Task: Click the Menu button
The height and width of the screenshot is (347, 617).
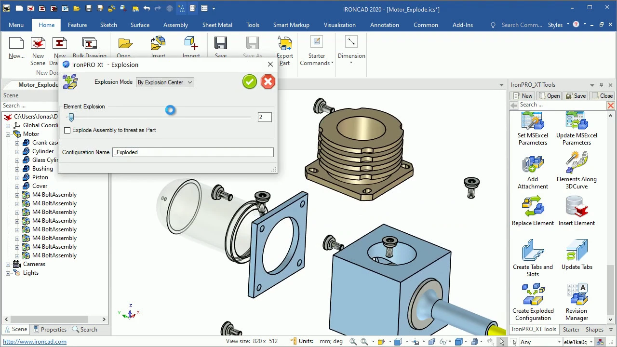Action: (16, 25)
